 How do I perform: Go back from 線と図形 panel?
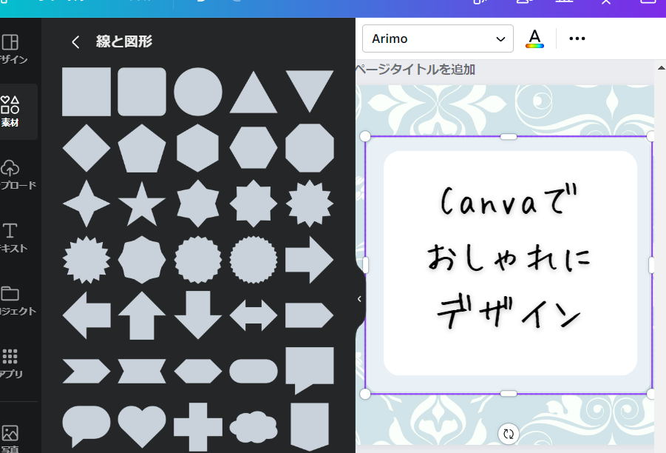click(75, 41)
